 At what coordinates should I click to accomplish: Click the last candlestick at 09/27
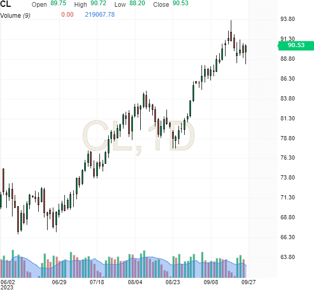point(246,49)
